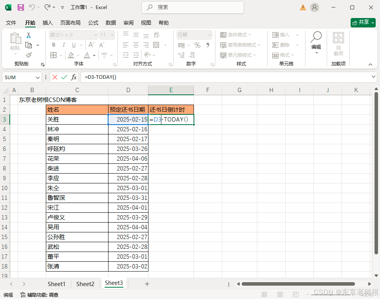380x299 pixels.
Task: Click the percent style icon
Action: [197, 45]
